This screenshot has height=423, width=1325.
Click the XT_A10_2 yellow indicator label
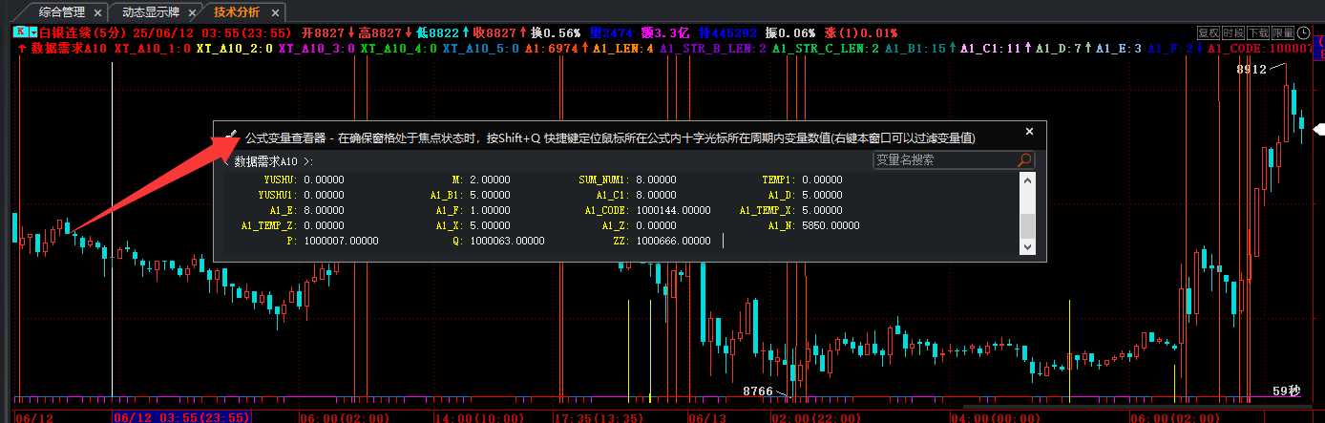235,48
